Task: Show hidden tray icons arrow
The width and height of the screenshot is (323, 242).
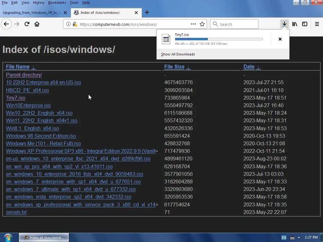Action: tap(299, 238)
